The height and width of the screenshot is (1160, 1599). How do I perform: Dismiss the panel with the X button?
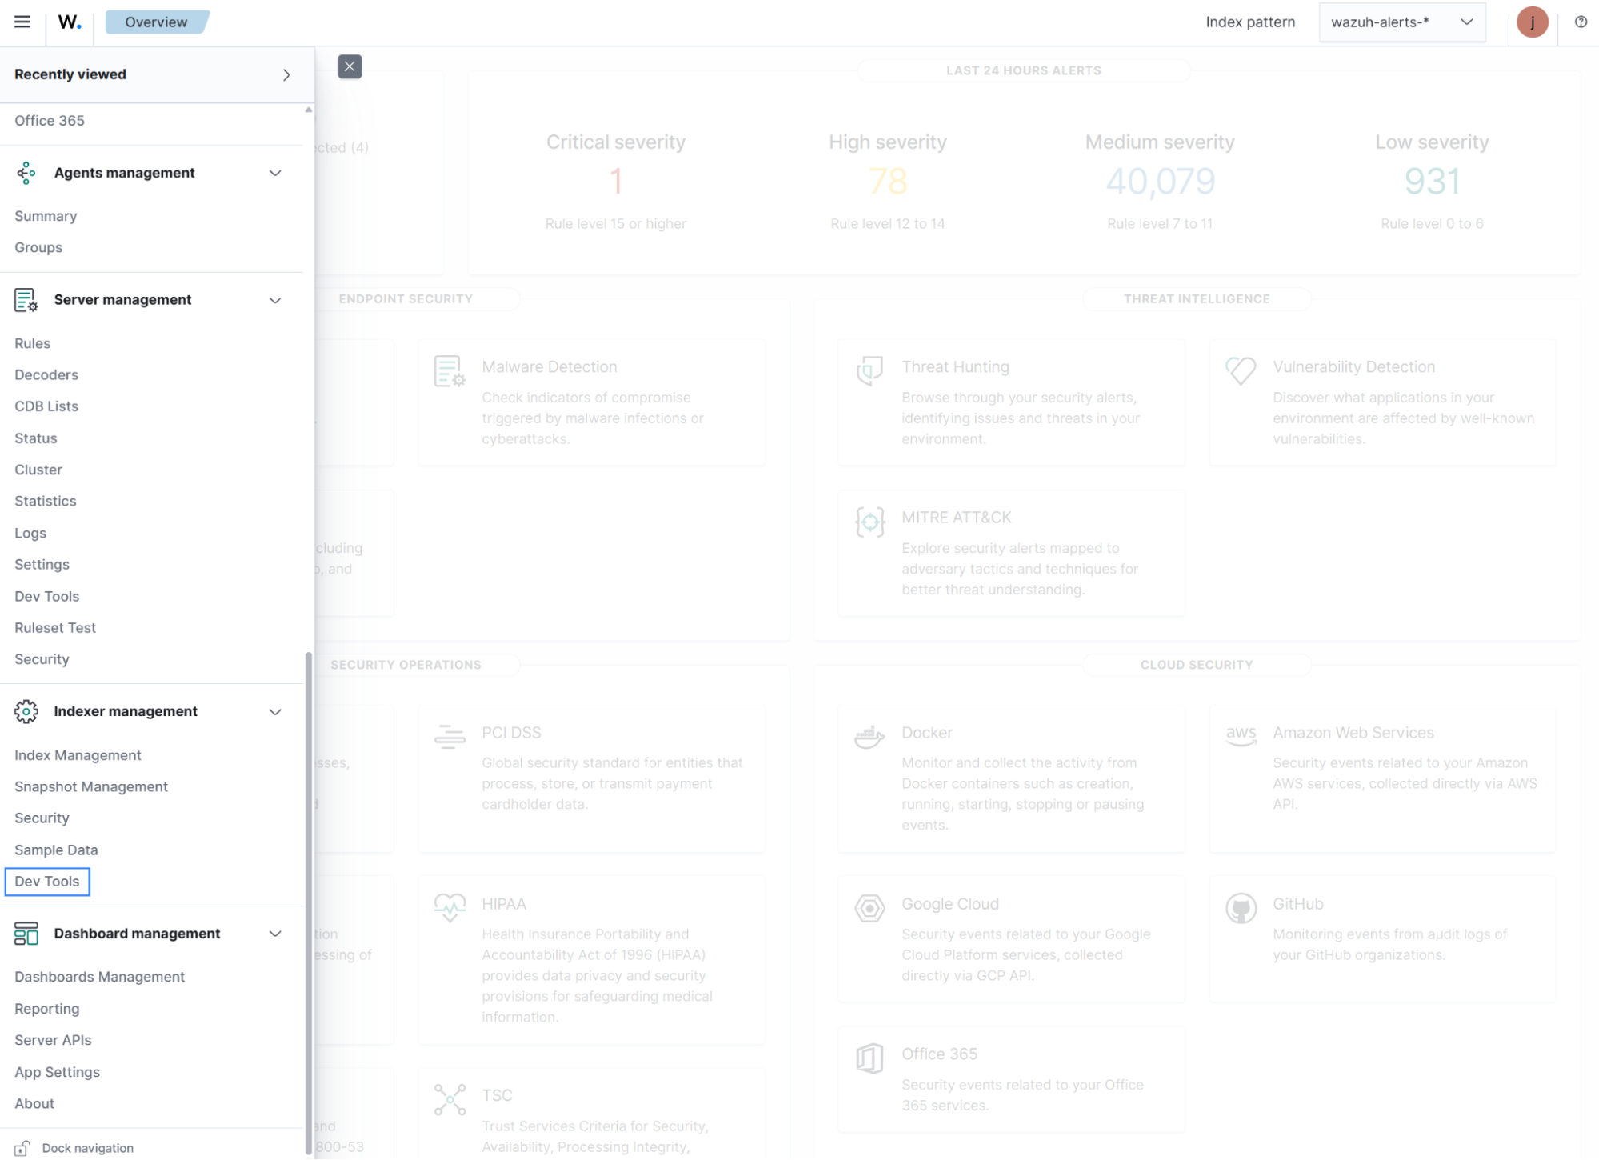click(349, 66)
